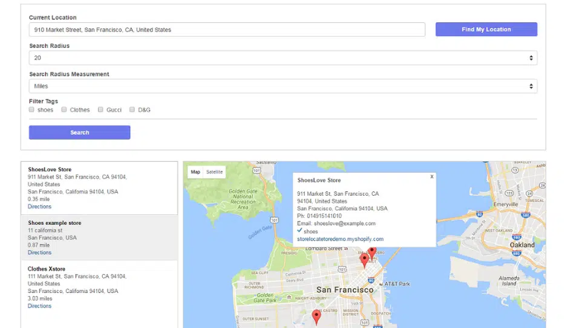Click the red map pin near The Castro
Image resolution: width=565 pixels, height=328 pixels.
click(316, 317)
